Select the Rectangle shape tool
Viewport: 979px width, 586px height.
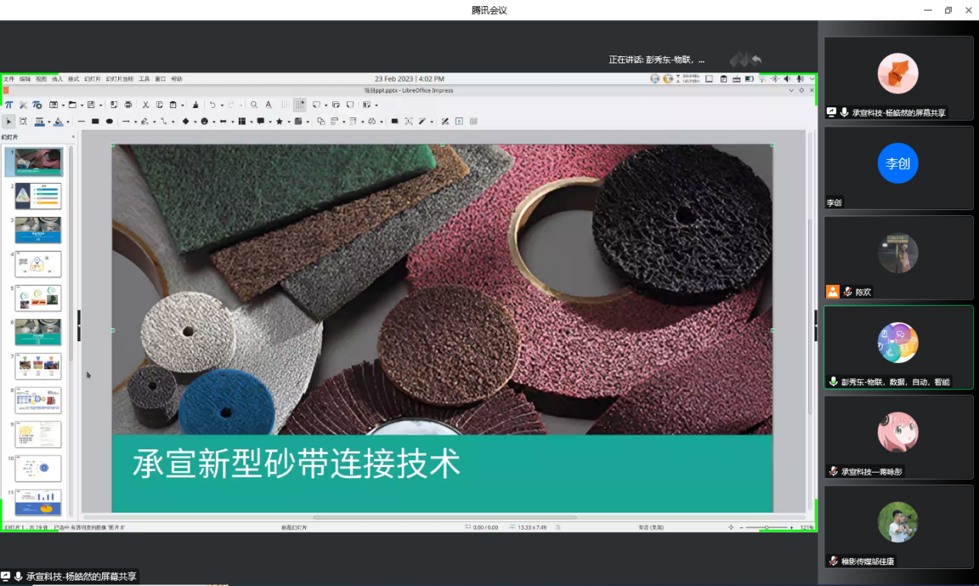(95, 121)
